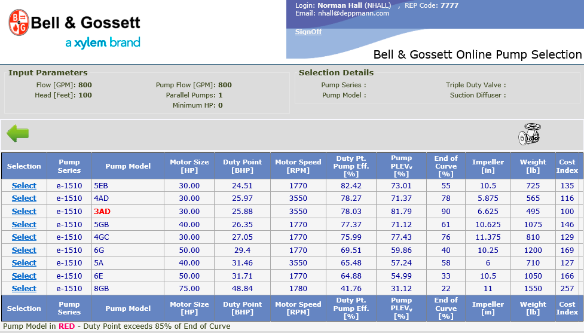Select the 4AD pump row
Viewport: 584px width, 333px height.
24,198
